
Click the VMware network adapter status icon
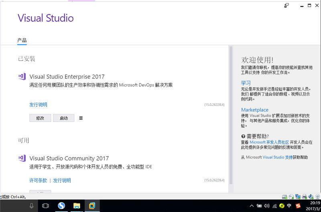(x=298, y=197)
